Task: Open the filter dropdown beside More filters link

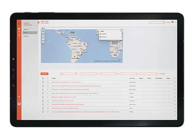Action: click(x=148, y=74)
